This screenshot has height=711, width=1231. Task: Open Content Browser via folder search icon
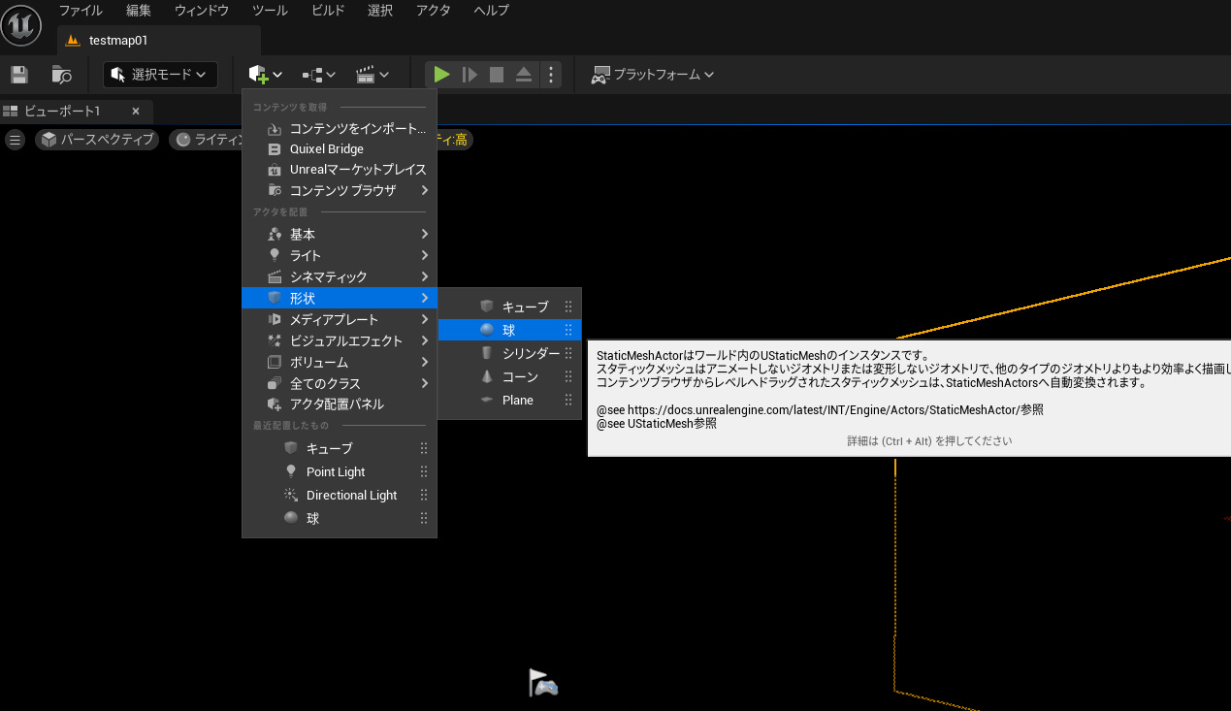click(x=61, y=75)
